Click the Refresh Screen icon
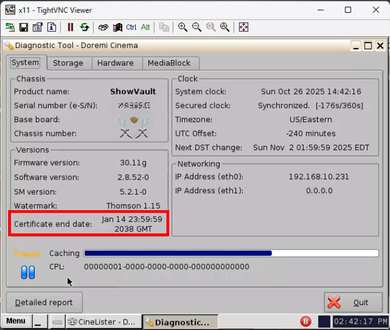390x330 pixels. (x=85, y=27)
